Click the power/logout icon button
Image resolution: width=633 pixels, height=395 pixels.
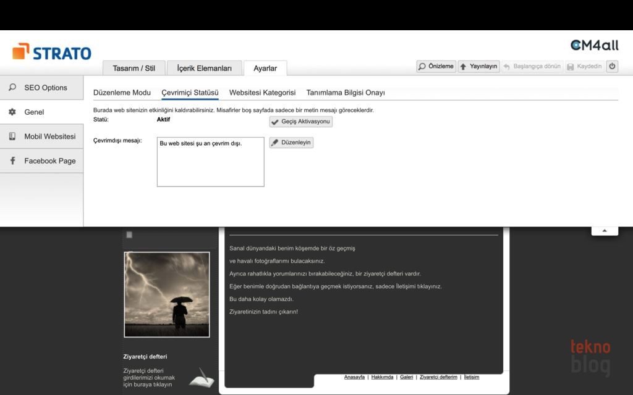612,67
